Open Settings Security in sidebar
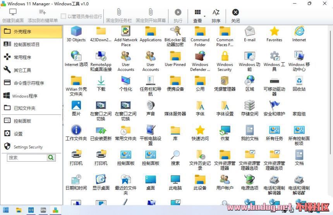333x215 pixels. [x=31, y=147]
